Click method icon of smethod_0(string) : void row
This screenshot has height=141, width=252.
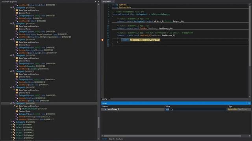tap(17, 101)
